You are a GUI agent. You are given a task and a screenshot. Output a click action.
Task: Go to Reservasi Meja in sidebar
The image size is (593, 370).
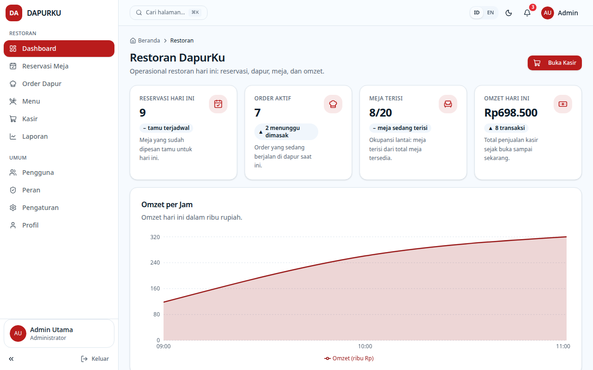point(59,66)
